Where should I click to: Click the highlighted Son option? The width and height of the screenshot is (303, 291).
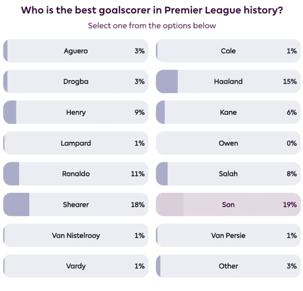(228, 204)
